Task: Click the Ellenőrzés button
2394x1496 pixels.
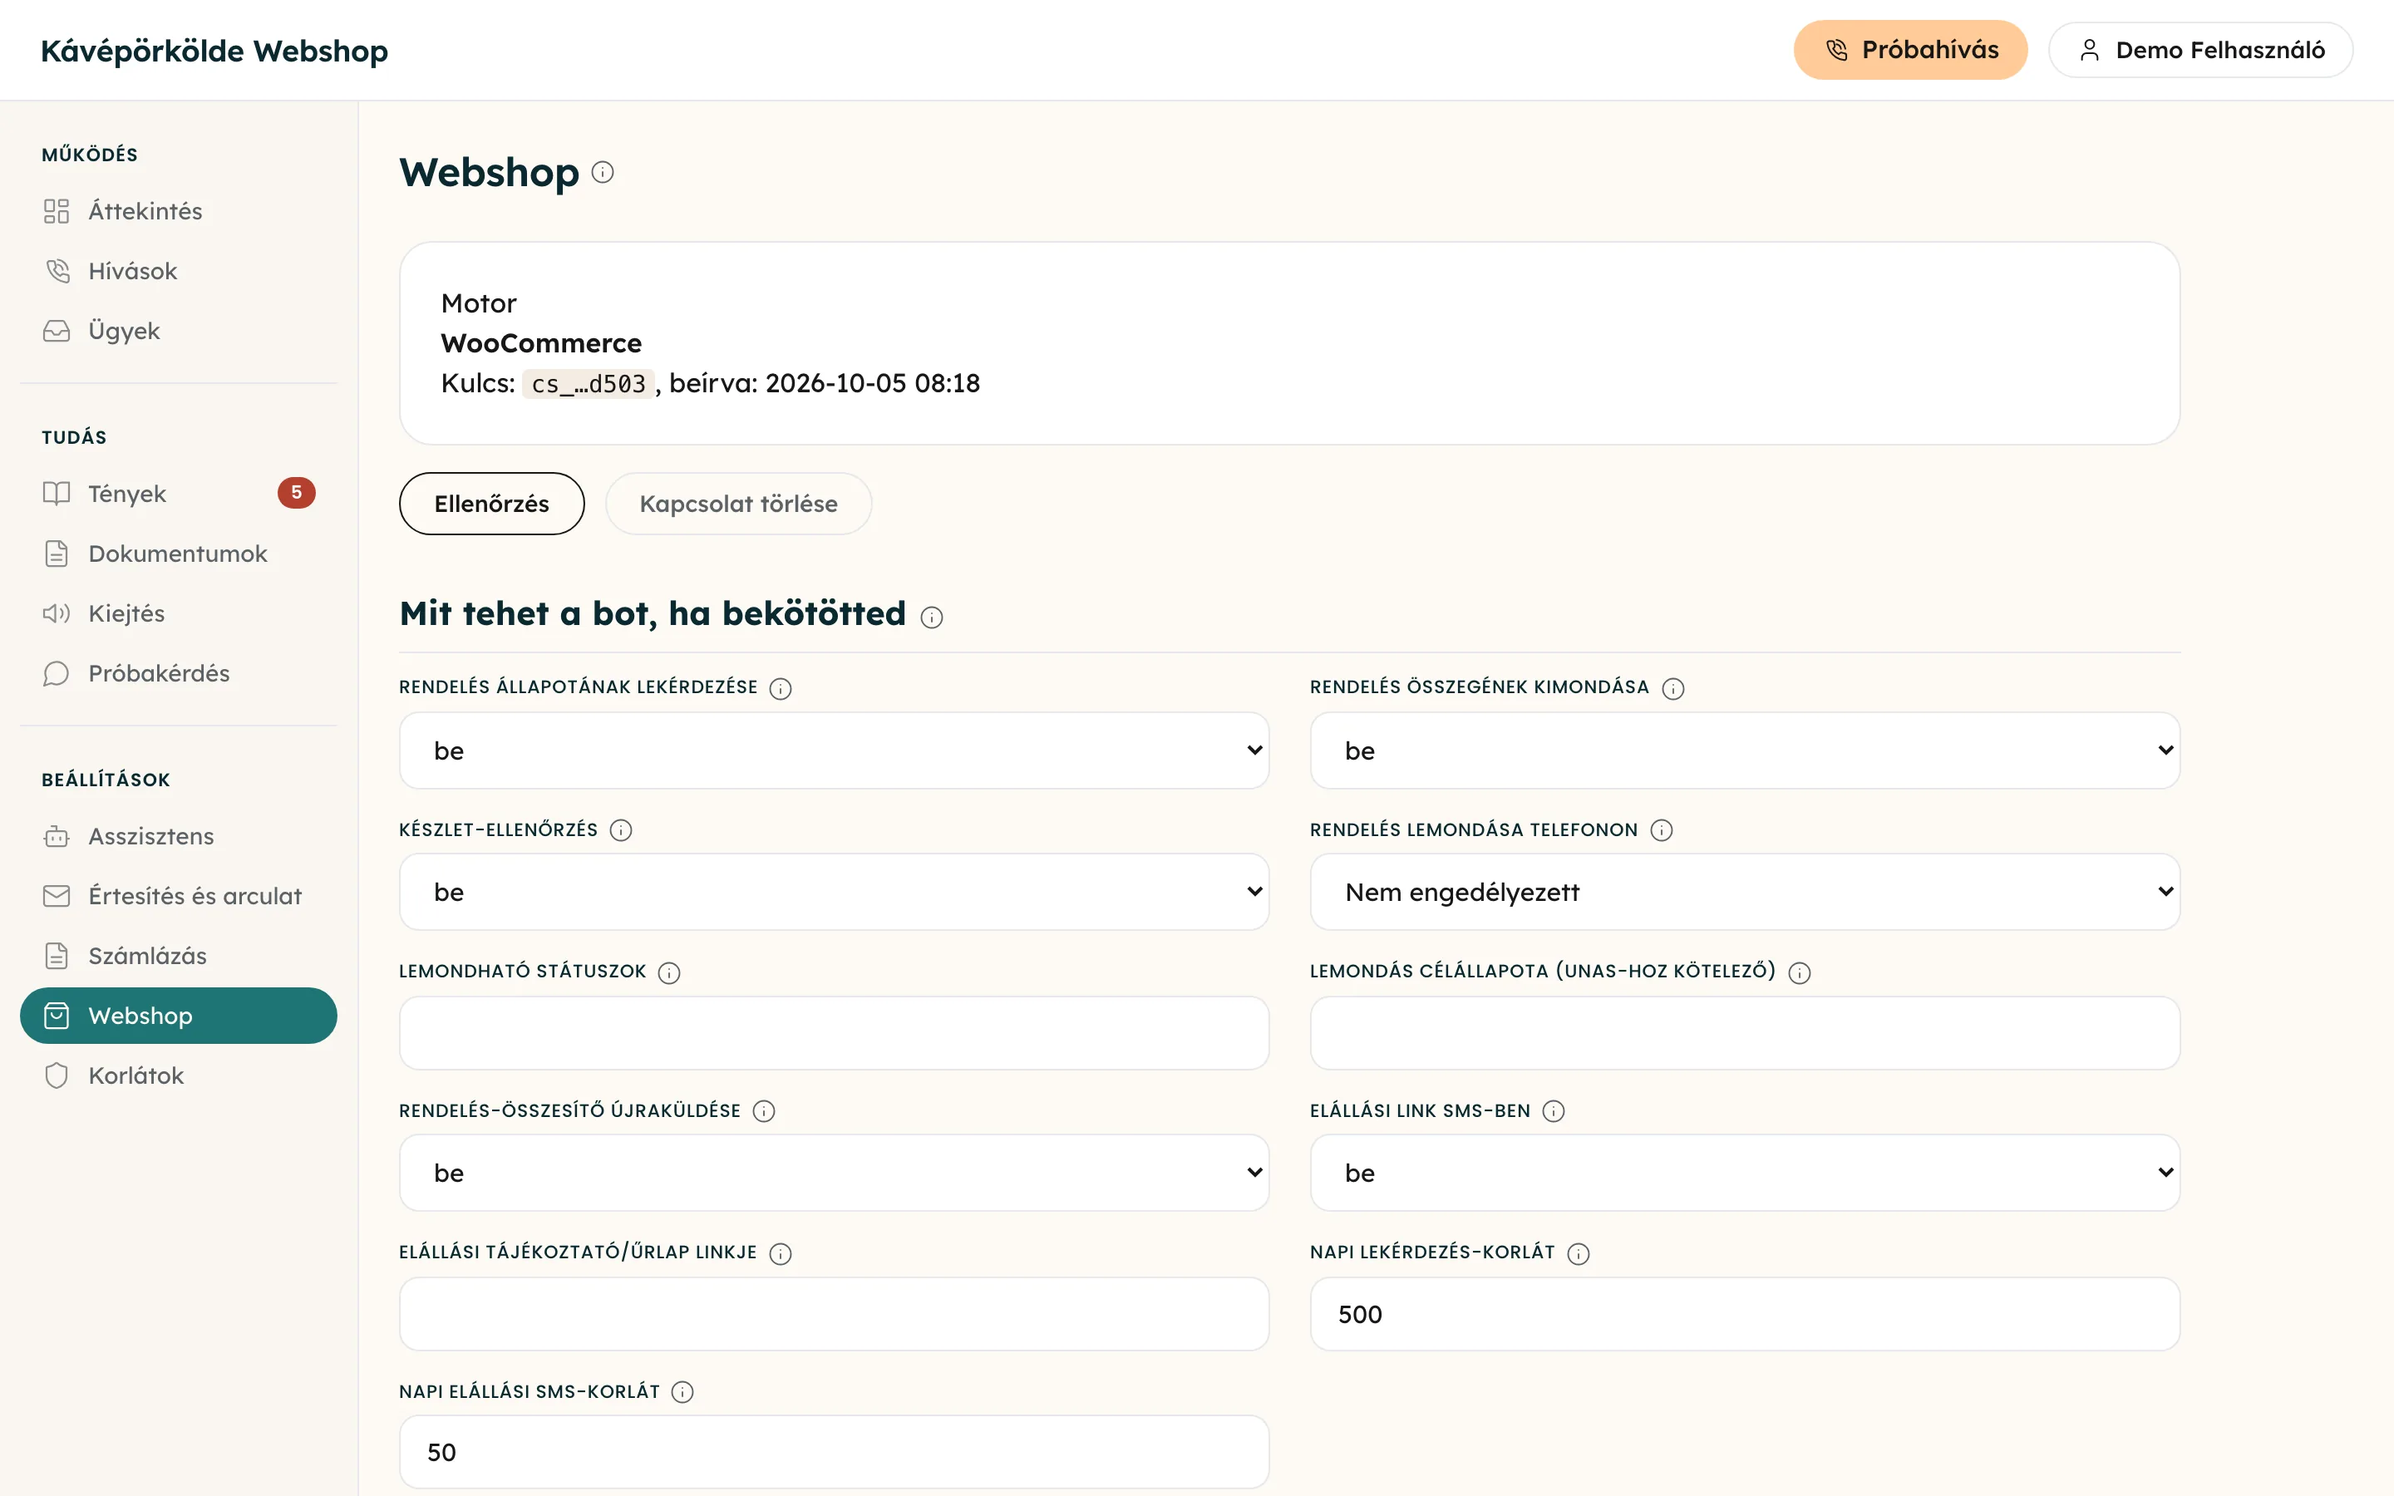Action: (x=491, y=504)
